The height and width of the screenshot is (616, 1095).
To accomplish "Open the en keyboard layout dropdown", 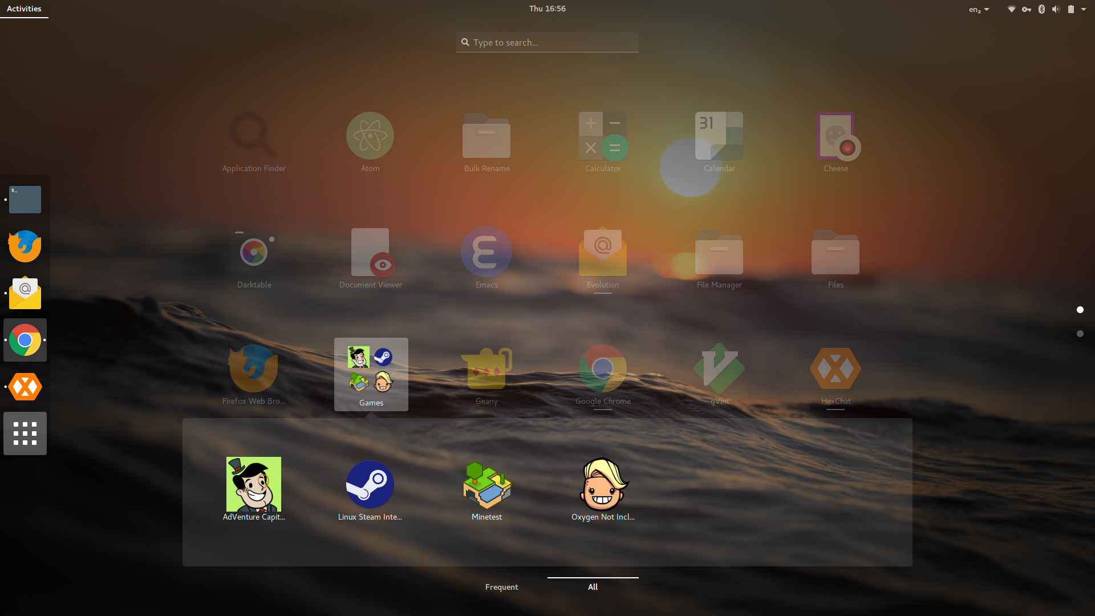I will coord(979,9).
